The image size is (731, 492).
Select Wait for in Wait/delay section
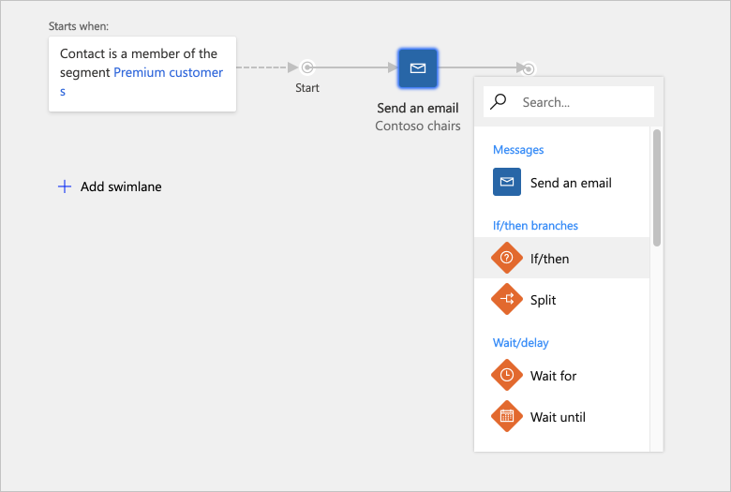[554, 376]
